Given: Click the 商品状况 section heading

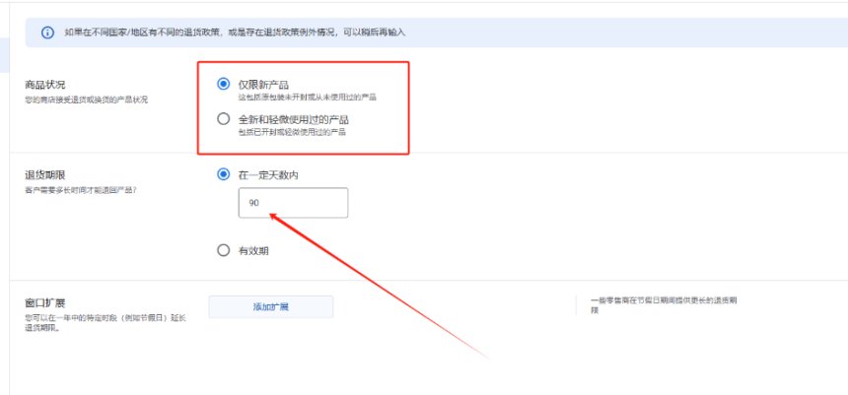Looking at the screenshot, I should click(45, 86).
